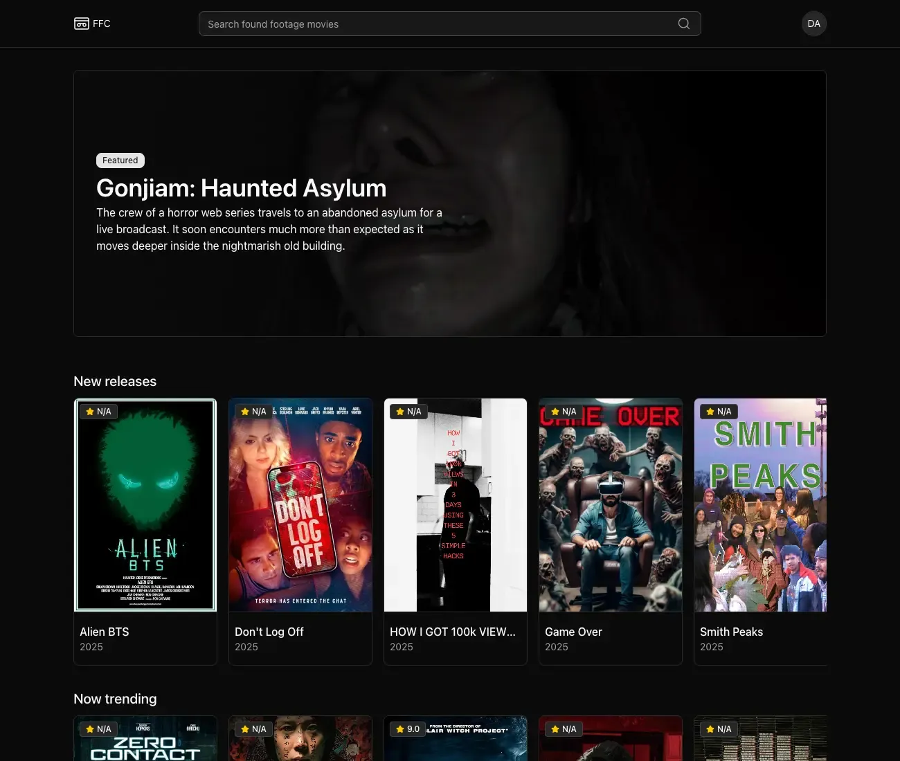Click the star badge on the Game Over poster
The height and width of the screenshot is (761, 900).
[x=564, y=411]
